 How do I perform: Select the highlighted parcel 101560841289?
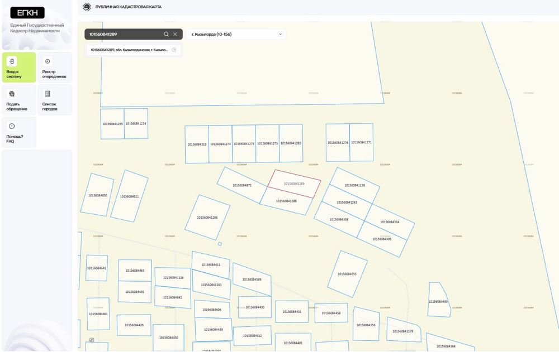[294, 184]
